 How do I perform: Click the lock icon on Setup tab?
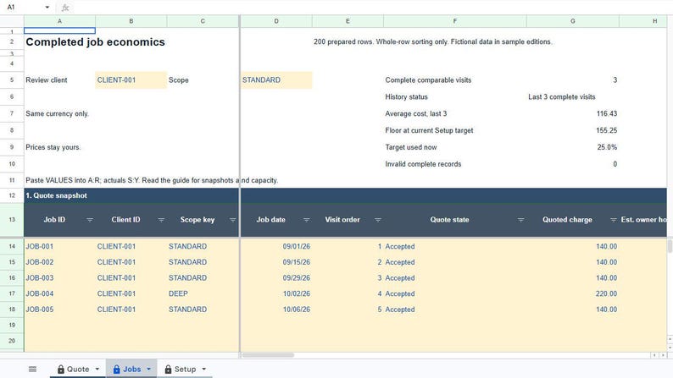(168, 369)
